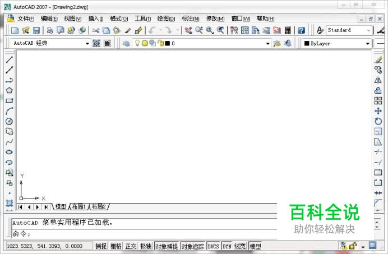Open the status bar tray menu arrow
The width and height of the screenshot is (388, 254).
tap(363, 247)
